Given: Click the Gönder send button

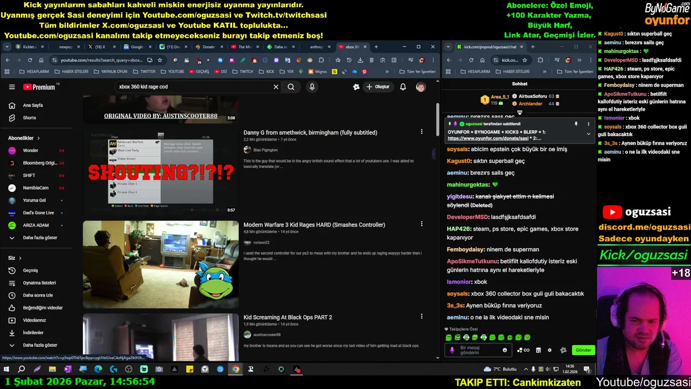Looking at the screenshot, I should [x=583, y=350].
